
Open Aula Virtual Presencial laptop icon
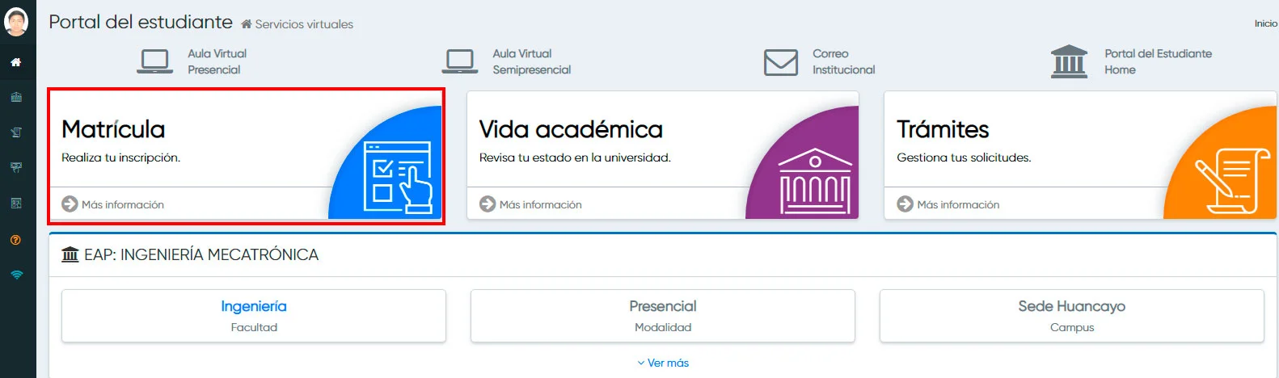pos(154,61)
